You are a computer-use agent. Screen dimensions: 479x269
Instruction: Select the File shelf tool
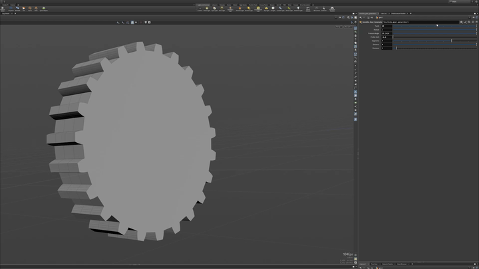(23, 9)
